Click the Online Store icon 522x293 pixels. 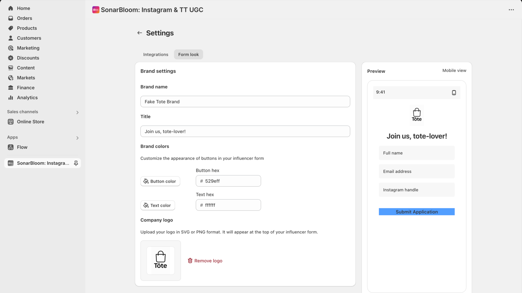tap(11, 121)
